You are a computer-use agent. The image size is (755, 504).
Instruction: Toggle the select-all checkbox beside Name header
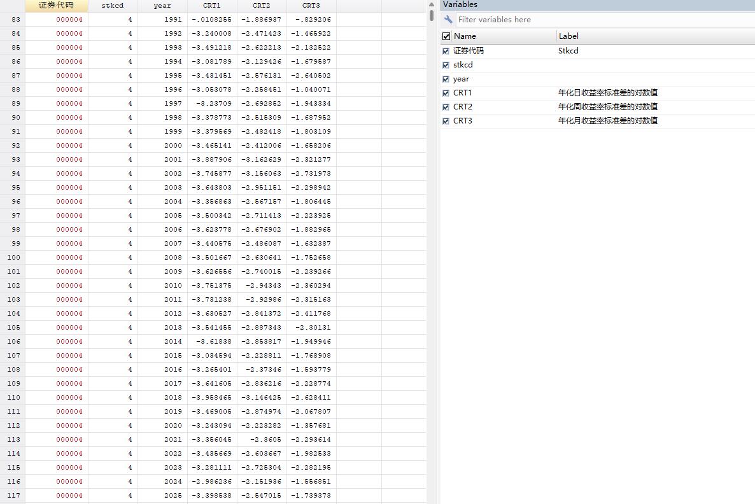(x=446, y=36)
